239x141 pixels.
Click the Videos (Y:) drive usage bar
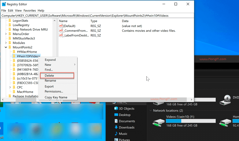click(x=191, y=121)
